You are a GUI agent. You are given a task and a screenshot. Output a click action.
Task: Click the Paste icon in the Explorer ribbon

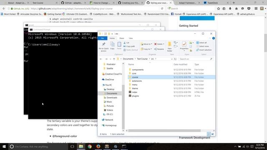pyautogui.click(x=119, y=45)
